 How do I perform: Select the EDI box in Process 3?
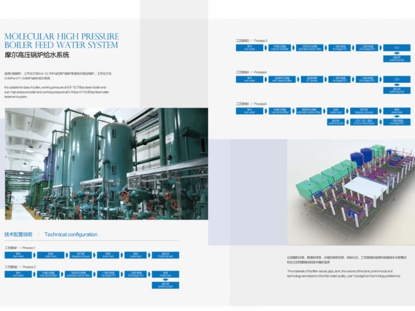point(397,48)
